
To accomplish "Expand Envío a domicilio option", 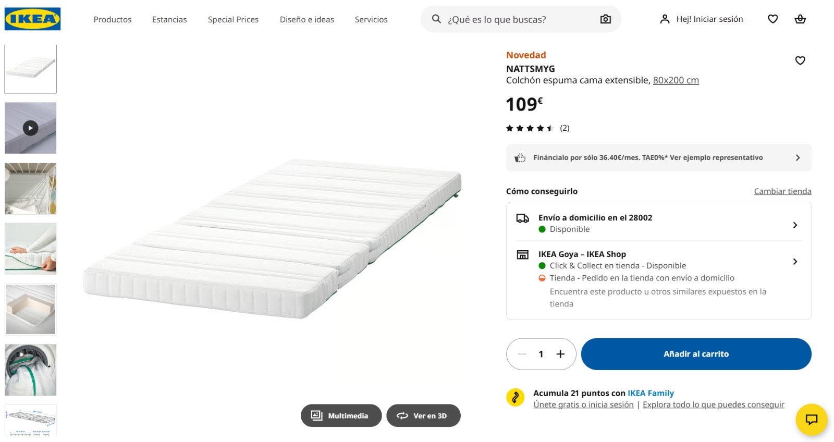I will [658, 224].
